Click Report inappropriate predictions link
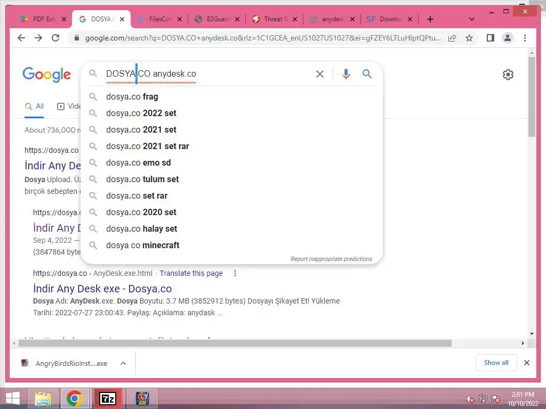 click(331, 259)
